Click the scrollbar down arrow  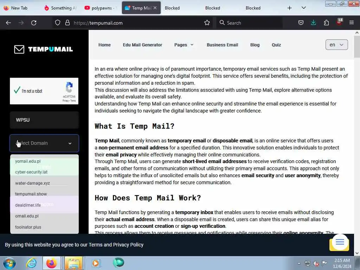pos(357,253)
